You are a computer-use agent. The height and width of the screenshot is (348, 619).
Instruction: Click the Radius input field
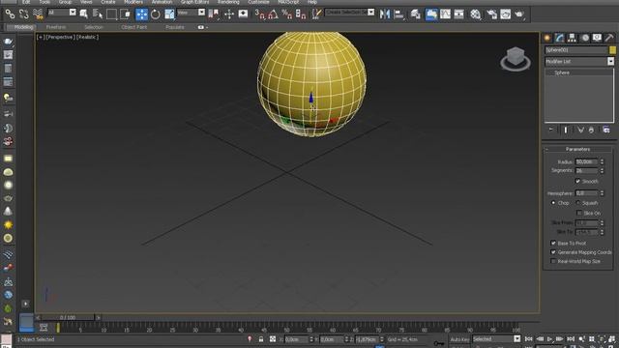click(x=587, y=161)
